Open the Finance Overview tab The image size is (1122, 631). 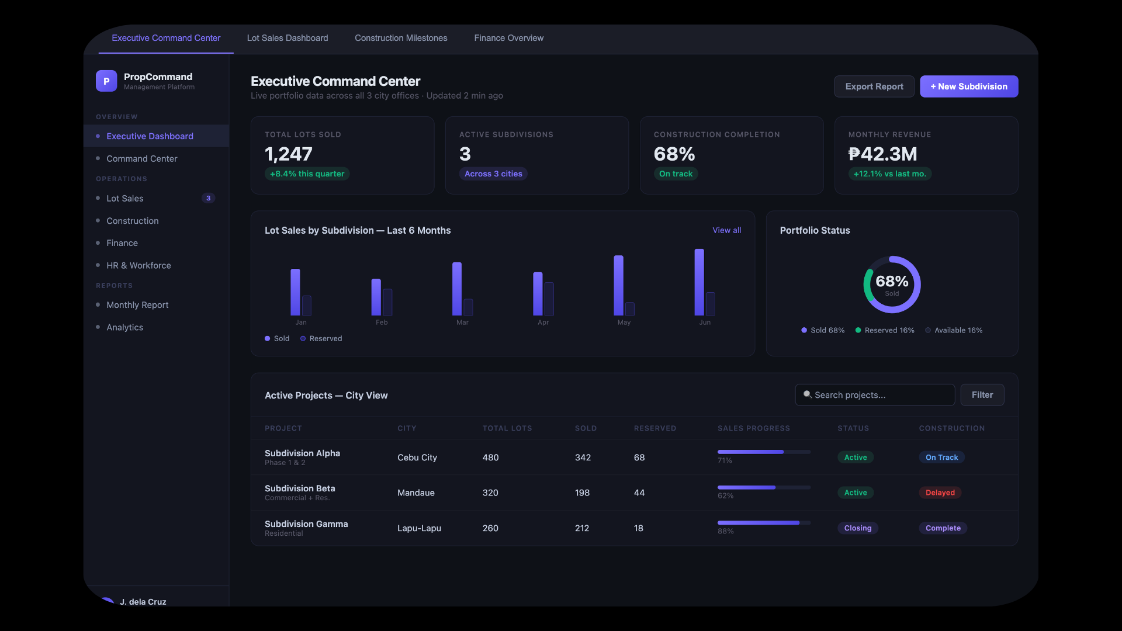pyautogui.click(x=508, y=38)
